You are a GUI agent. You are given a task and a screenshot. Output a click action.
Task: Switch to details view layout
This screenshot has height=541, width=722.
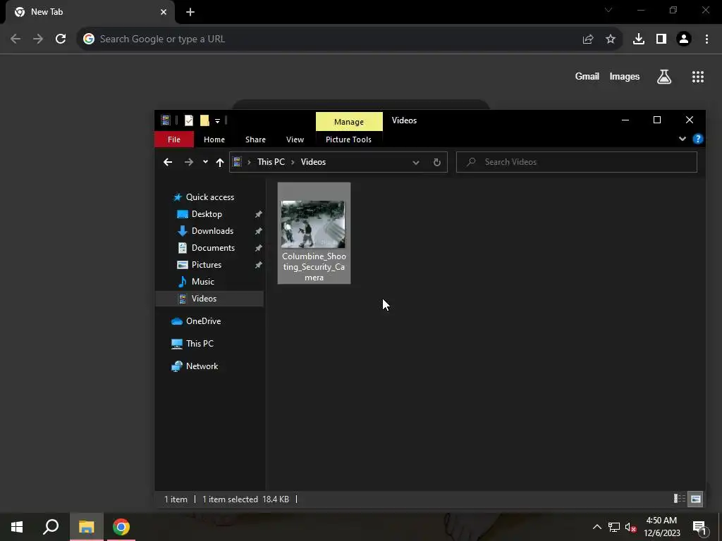pos(680,499)
